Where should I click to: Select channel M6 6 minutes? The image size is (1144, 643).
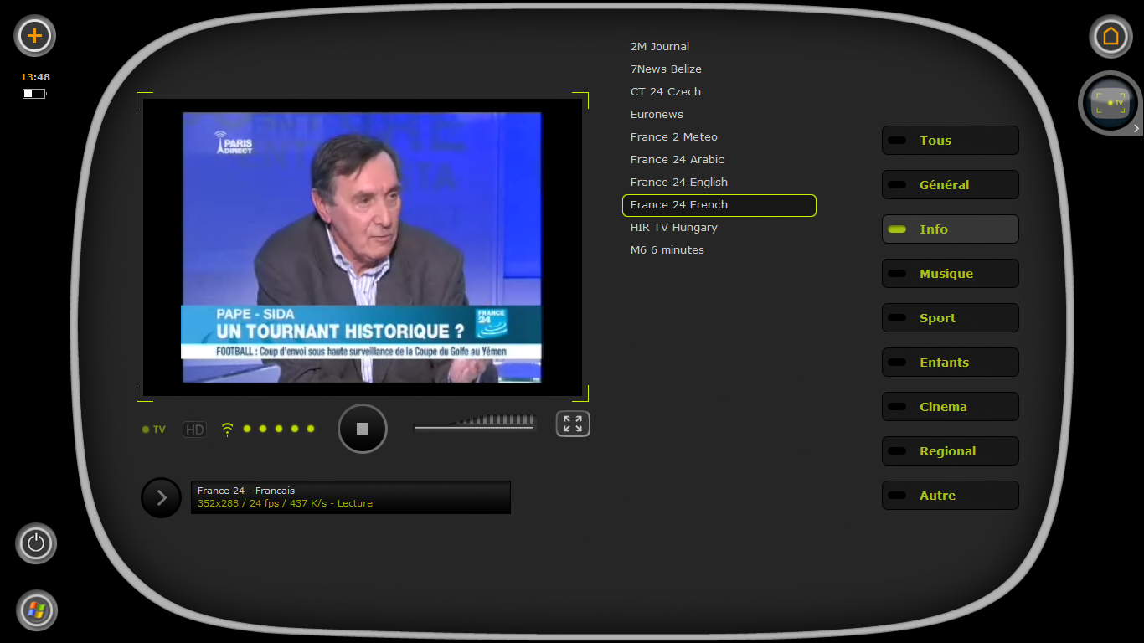667,250
